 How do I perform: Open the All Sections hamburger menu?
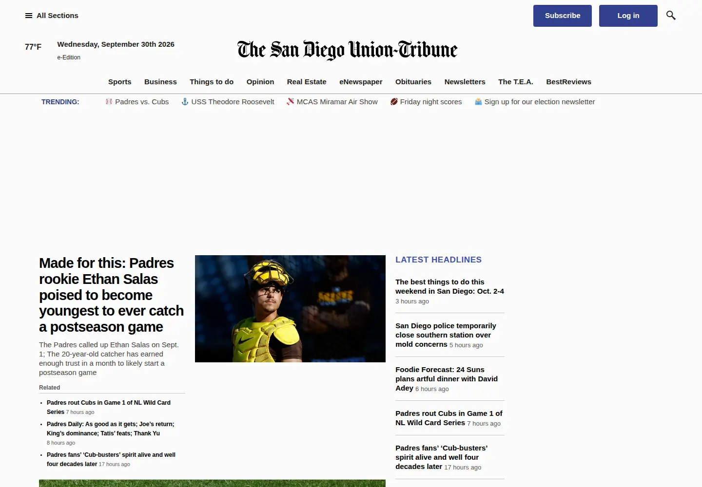pyautogui.click(x=52, y=16)
